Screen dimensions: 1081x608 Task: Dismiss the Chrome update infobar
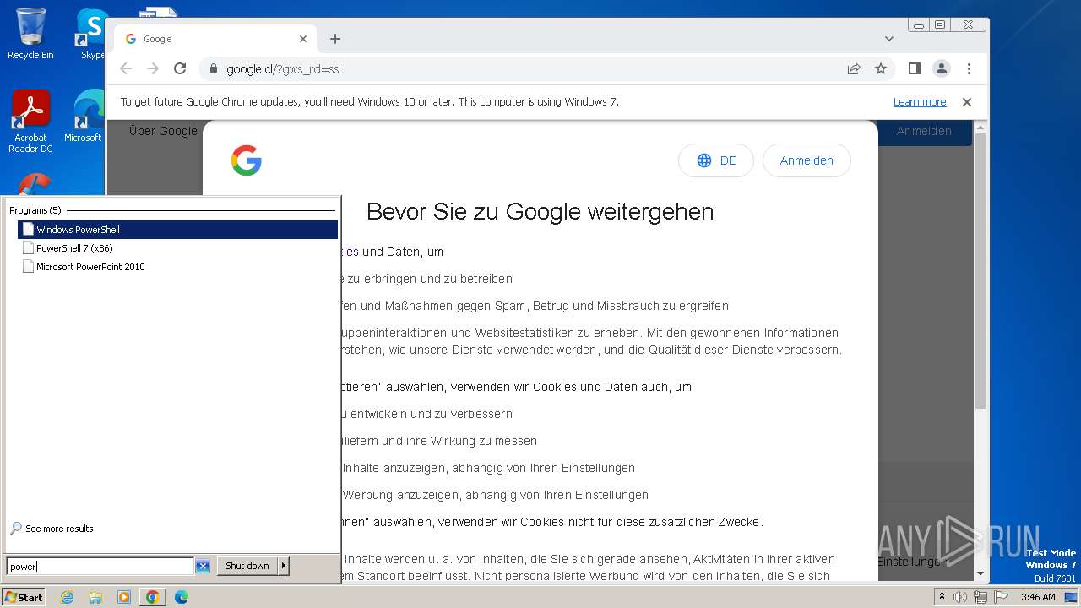point(967,102)
